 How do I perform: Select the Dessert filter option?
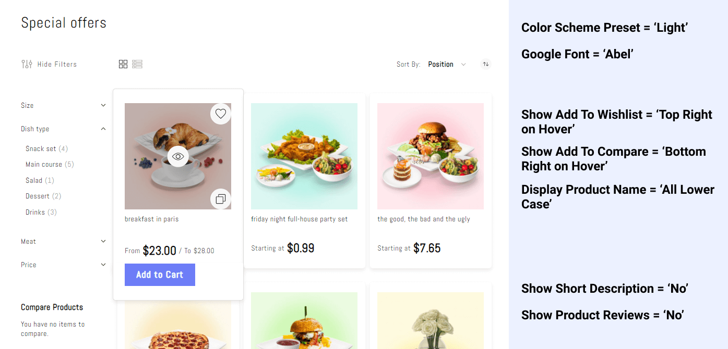(x=38, y=196)
